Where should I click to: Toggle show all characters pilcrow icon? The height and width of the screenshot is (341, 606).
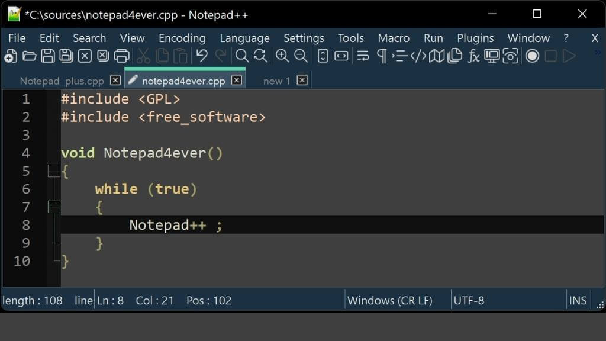point(382,56)
